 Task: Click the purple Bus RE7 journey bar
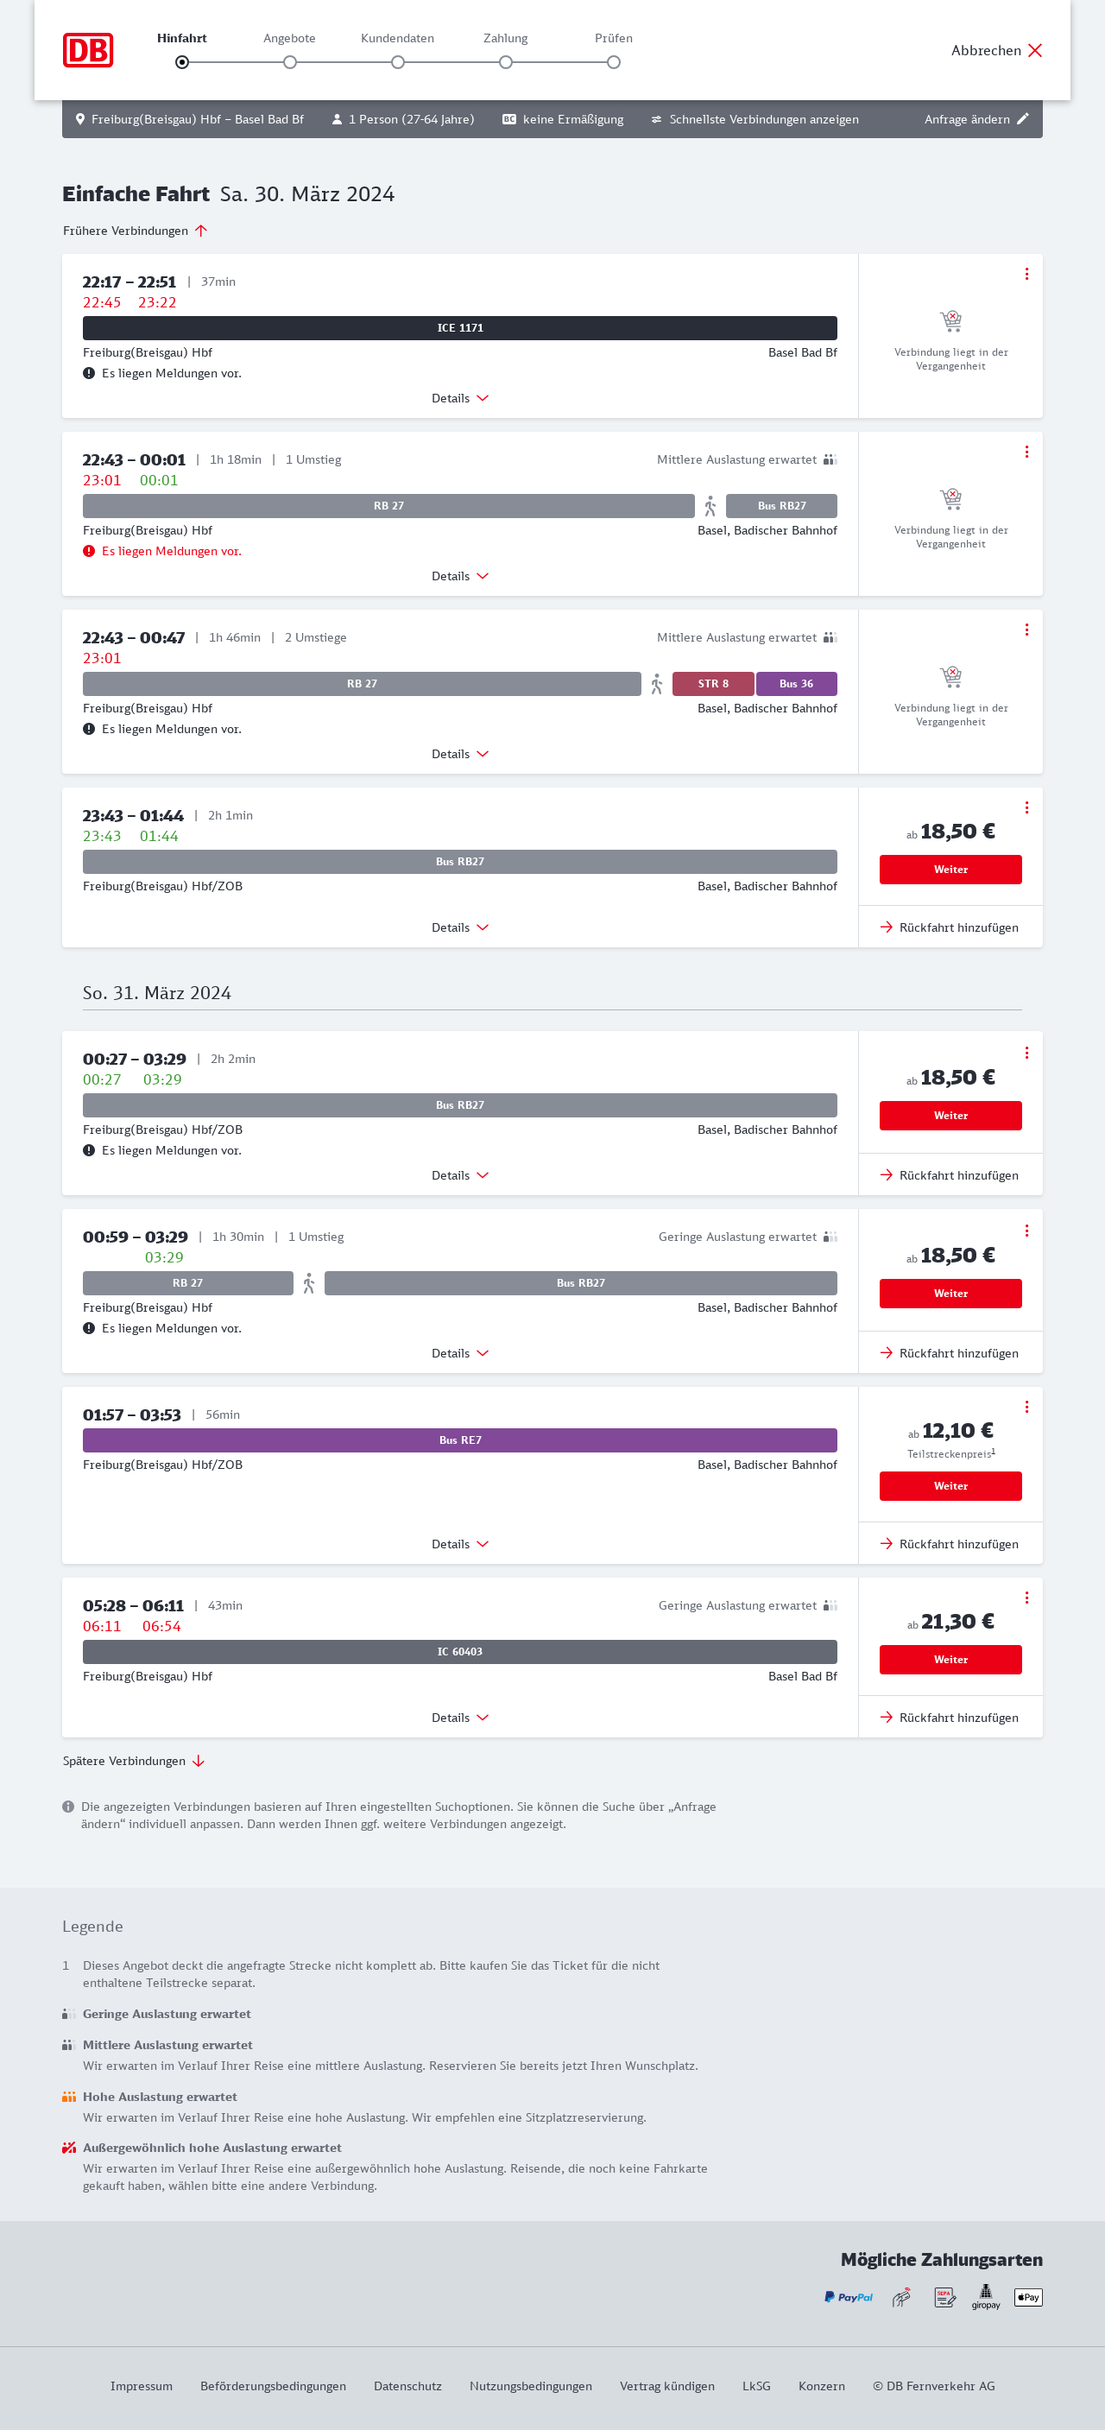coord(459,1440)
